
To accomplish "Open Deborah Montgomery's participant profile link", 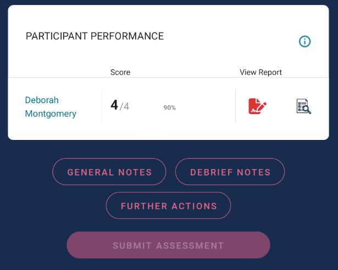I will (51, 107).
